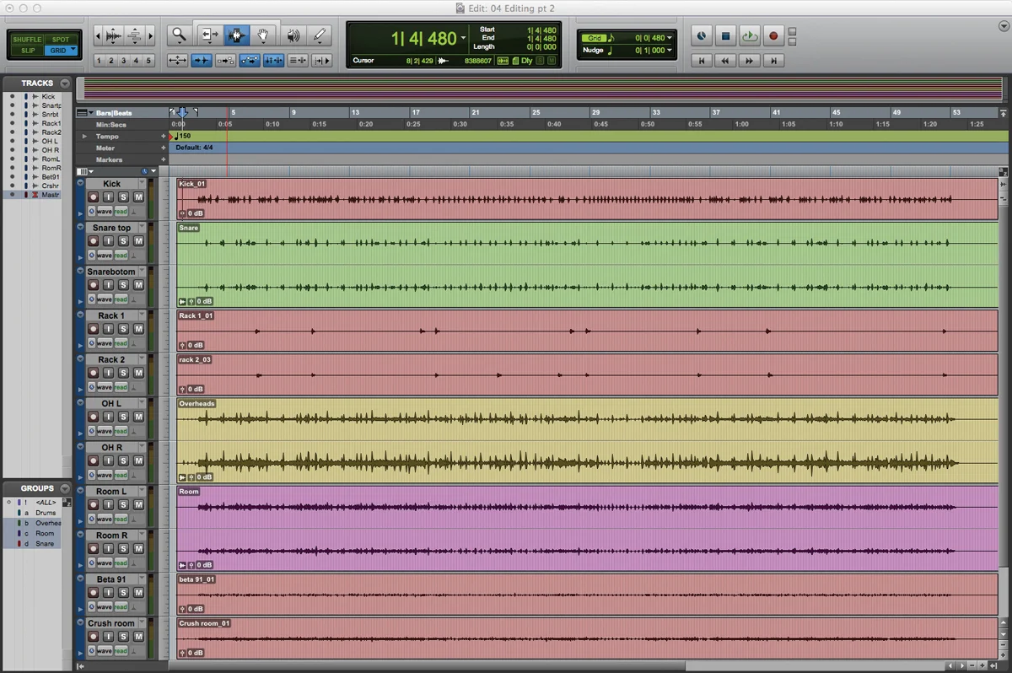Open the Nudge value dropdown

click(669, 50)
